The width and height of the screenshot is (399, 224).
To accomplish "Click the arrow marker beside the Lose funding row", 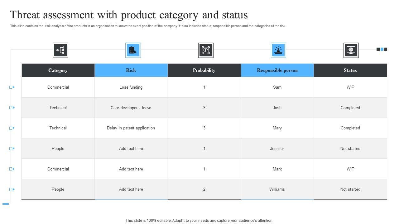I will pos(12,87).
